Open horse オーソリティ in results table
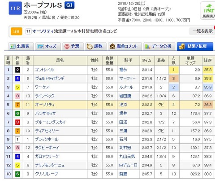215x184 pixels. [45, 105]
